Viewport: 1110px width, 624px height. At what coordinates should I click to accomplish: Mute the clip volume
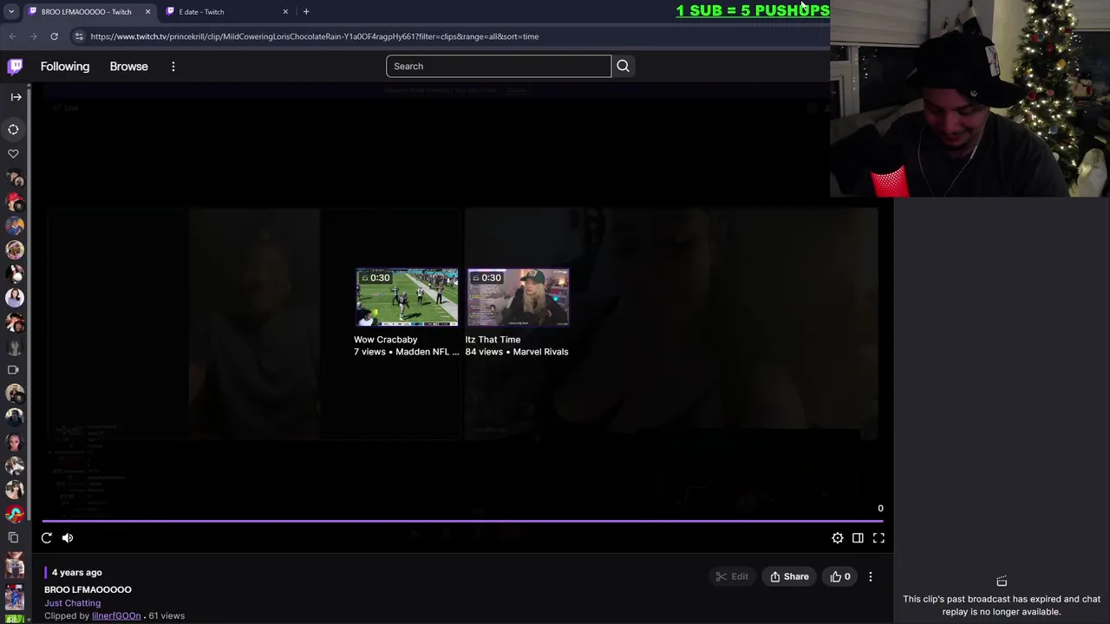[x=68, y=538]
